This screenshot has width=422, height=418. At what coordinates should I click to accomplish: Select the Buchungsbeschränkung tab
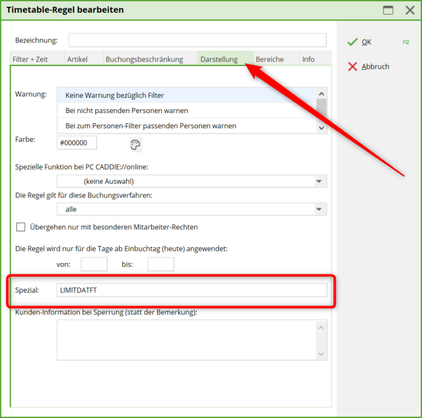(x=144, y=59)
